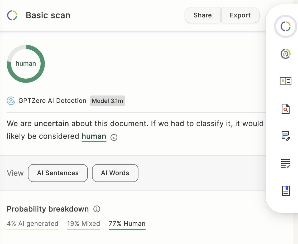
Task: Switch to the 4% AI generated tab
Action: pyautogui.click(x=32, y=223)
